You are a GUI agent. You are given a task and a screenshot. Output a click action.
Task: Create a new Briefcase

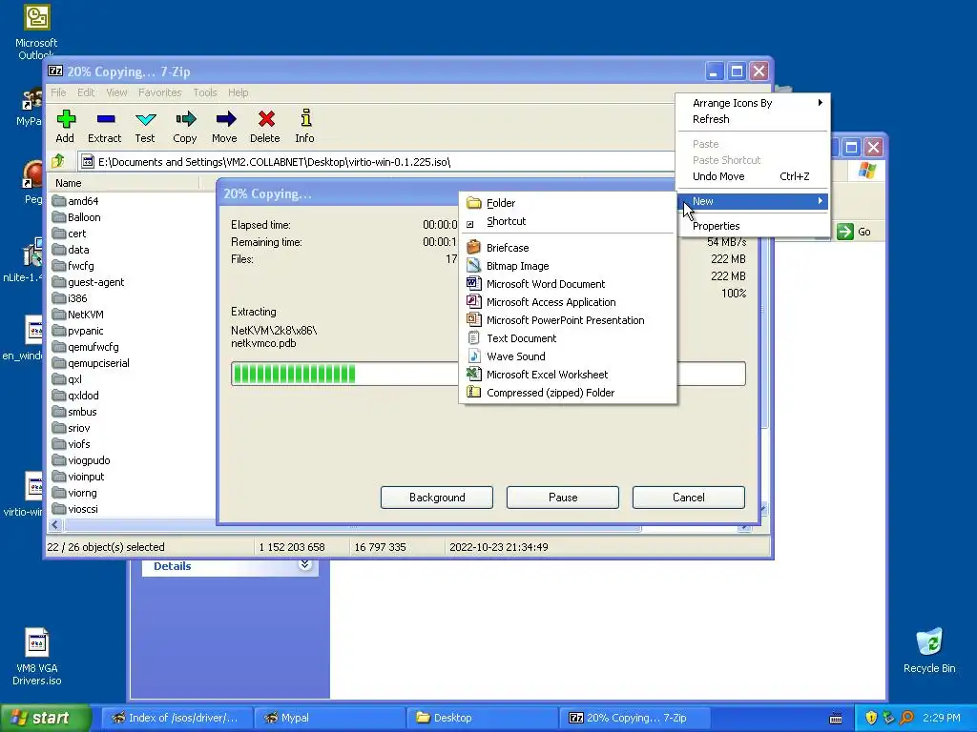pos(568,248)
